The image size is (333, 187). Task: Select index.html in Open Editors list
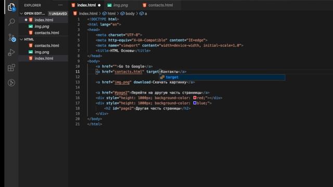[x=44, y=20]
